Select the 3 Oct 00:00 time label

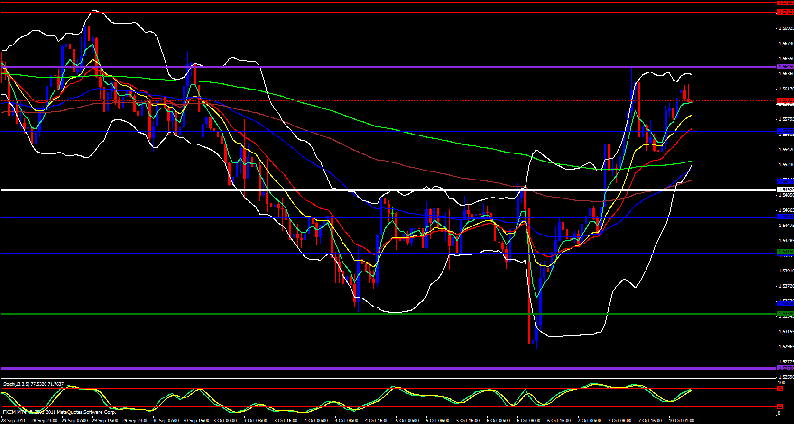click(226, 421)
